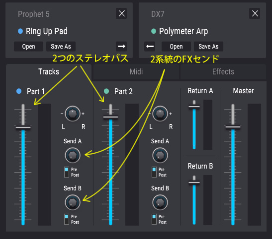The image size is (272, 239).
Task: Click the Return A label
Action: 200,91
